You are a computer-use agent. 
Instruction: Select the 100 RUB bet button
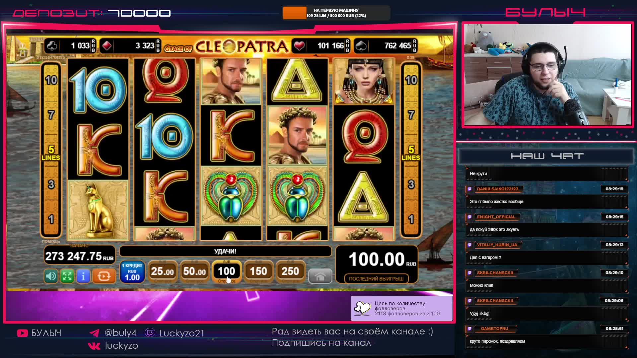(227, 271)
